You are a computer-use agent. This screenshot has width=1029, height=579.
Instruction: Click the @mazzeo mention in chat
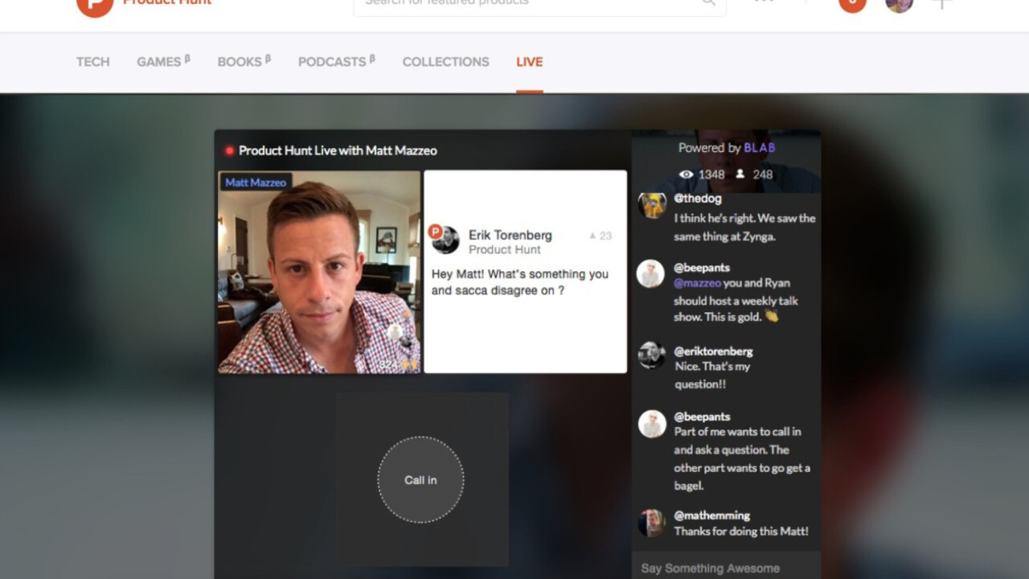pyautogui.click(x=696, y=283)
